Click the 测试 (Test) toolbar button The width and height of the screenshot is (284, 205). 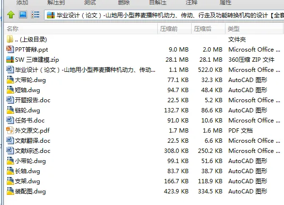coord(90,2)
